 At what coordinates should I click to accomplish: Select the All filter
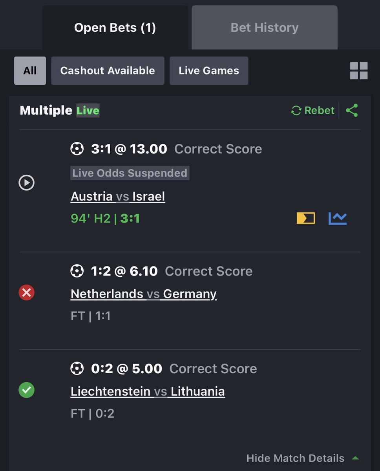pyautogui.click(x=30, y=71)
